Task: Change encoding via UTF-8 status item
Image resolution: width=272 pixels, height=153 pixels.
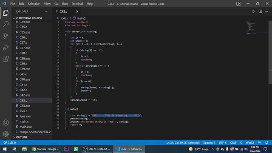Action: coord(223,143)
